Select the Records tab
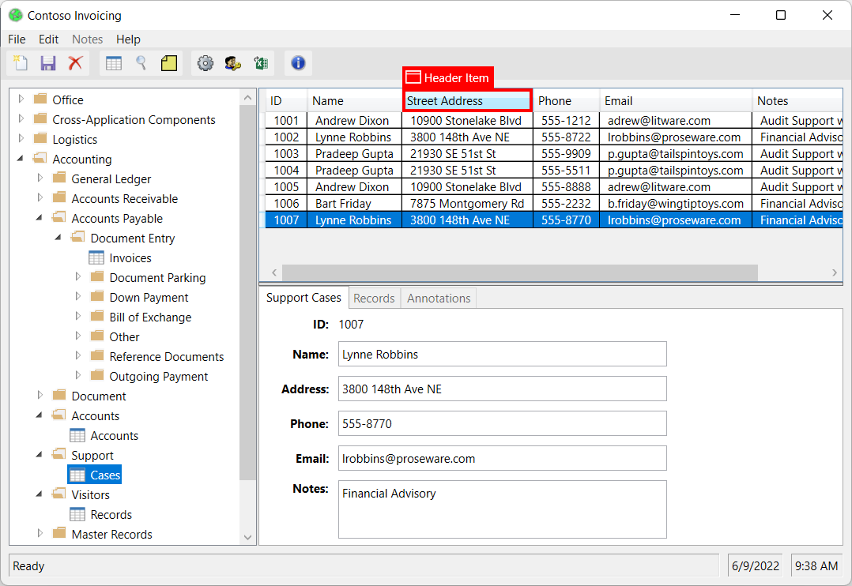 point(374,298)
